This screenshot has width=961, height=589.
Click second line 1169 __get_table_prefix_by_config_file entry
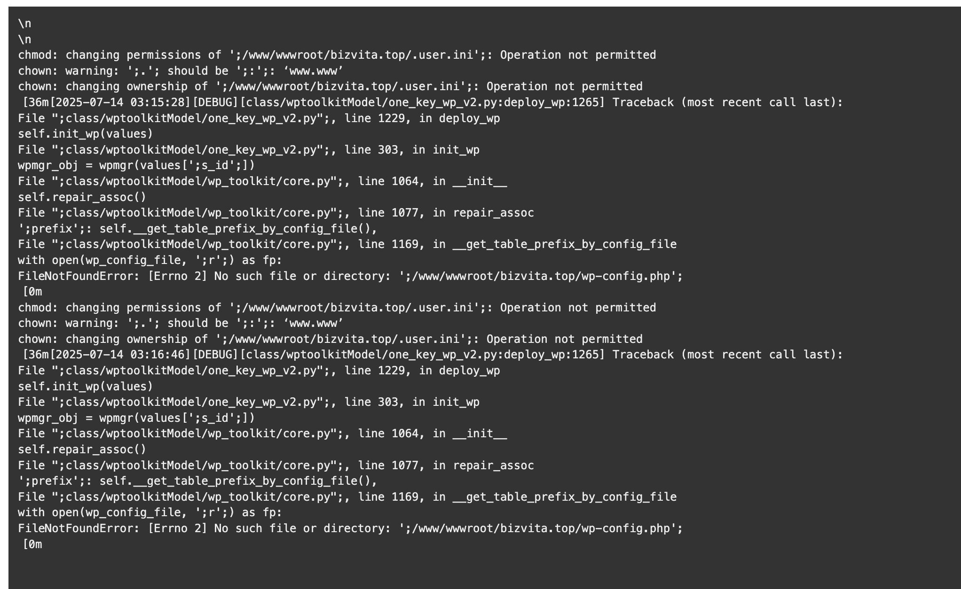point(347,497)
